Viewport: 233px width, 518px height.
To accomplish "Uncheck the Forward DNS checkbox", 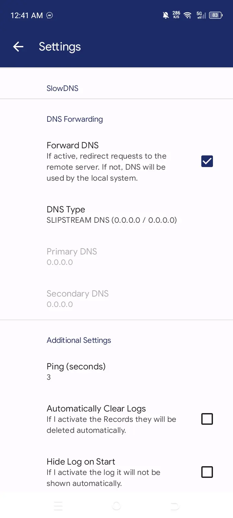I will point(207,161).
